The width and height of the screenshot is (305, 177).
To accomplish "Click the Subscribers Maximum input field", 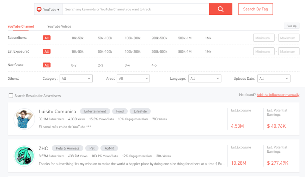I will pyautogui.click(x=289, y=38).
